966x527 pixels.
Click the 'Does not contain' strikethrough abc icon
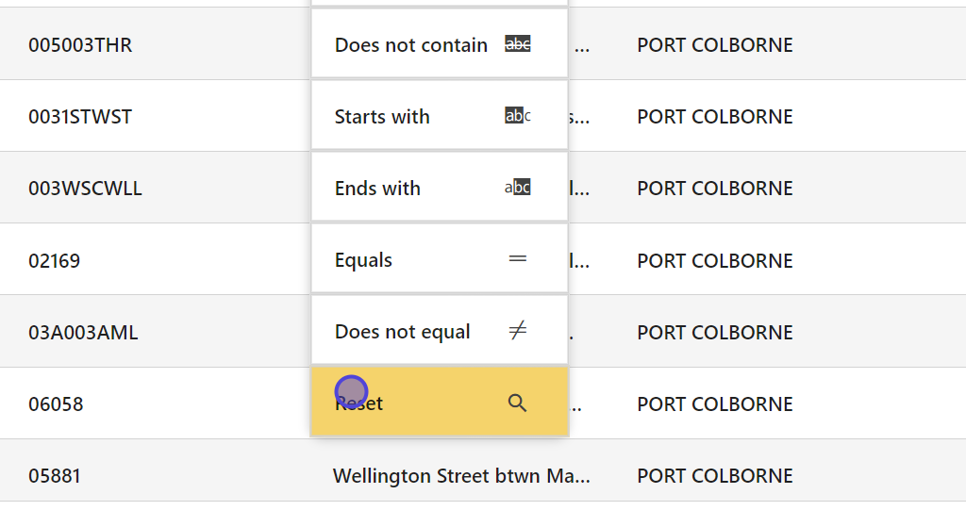click(x=517, y=44)
